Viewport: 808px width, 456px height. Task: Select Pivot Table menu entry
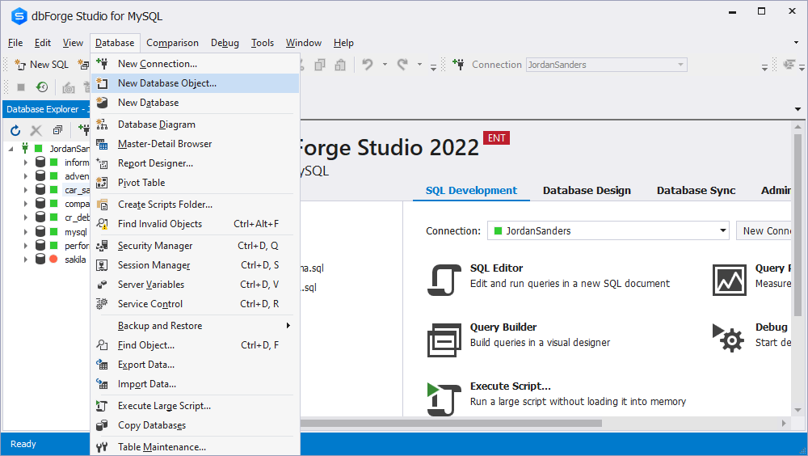tap(195, 183)
